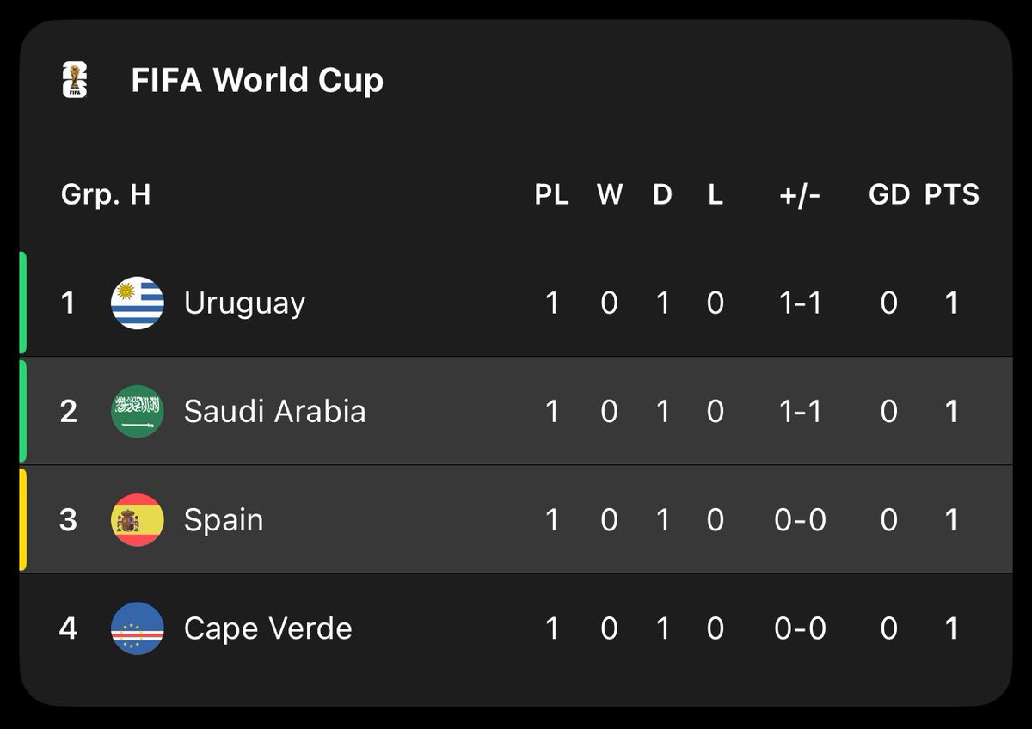Click the FIFA World Cup trophy logo

click(x=75, y=80)
